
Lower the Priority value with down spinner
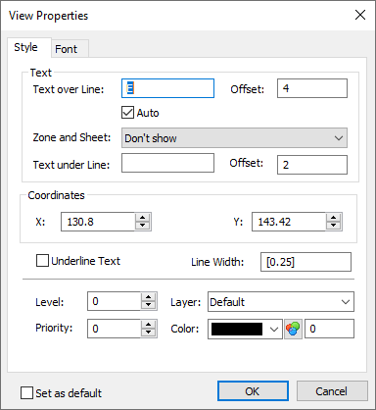pos(148,333)
